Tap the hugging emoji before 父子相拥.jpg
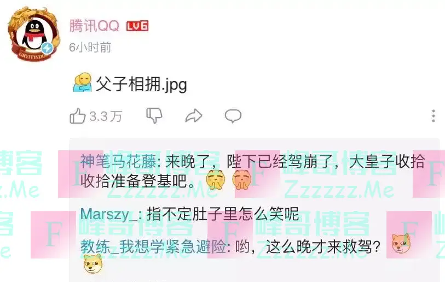 pyautogui.click(x=82, y=83)
